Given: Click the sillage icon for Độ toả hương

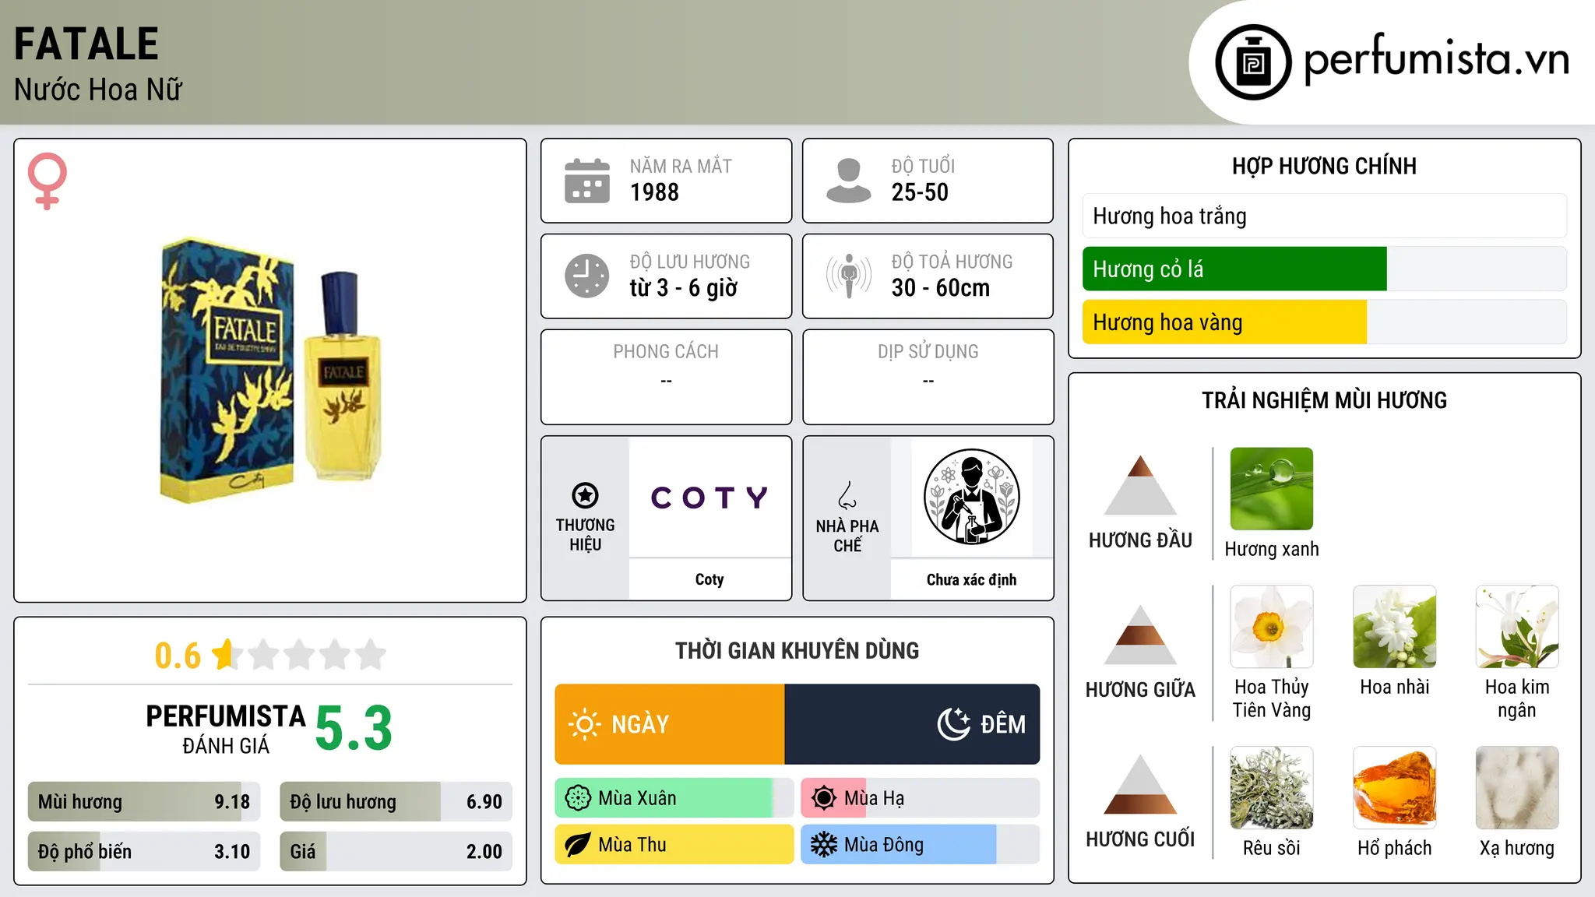Looking at the screenshot, I should coord(849,276).
